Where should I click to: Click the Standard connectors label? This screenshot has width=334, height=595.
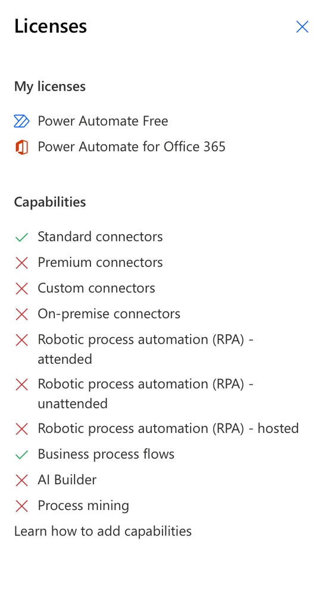tap(100, 237)
